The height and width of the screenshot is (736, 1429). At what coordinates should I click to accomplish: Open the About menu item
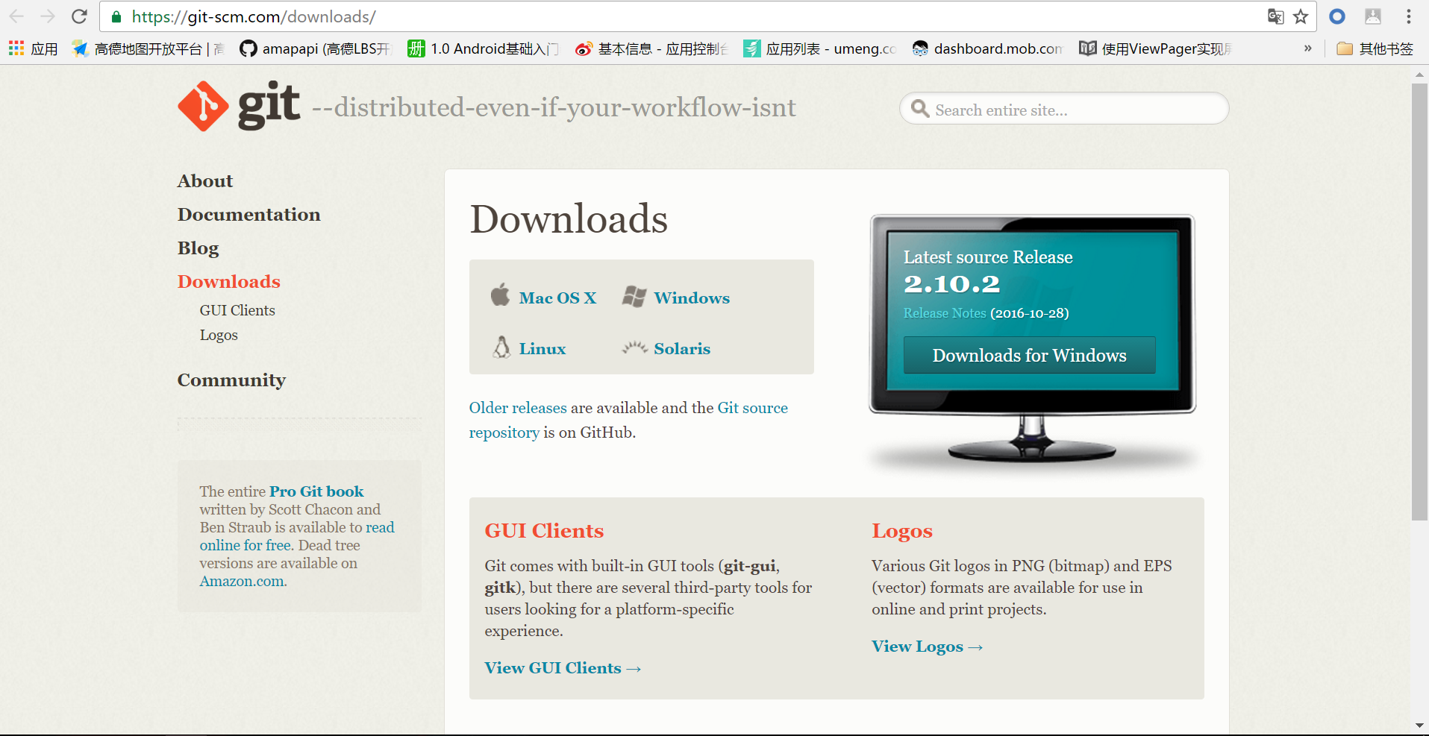click(x=205, y=180)
